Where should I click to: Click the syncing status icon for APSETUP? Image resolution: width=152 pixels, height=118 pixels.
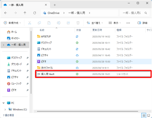click(77, 37)
